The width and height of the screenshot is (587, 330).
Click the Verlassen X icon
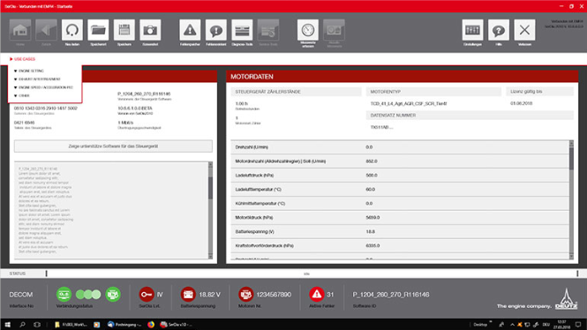pyautogui.click(x=524, y=30)
